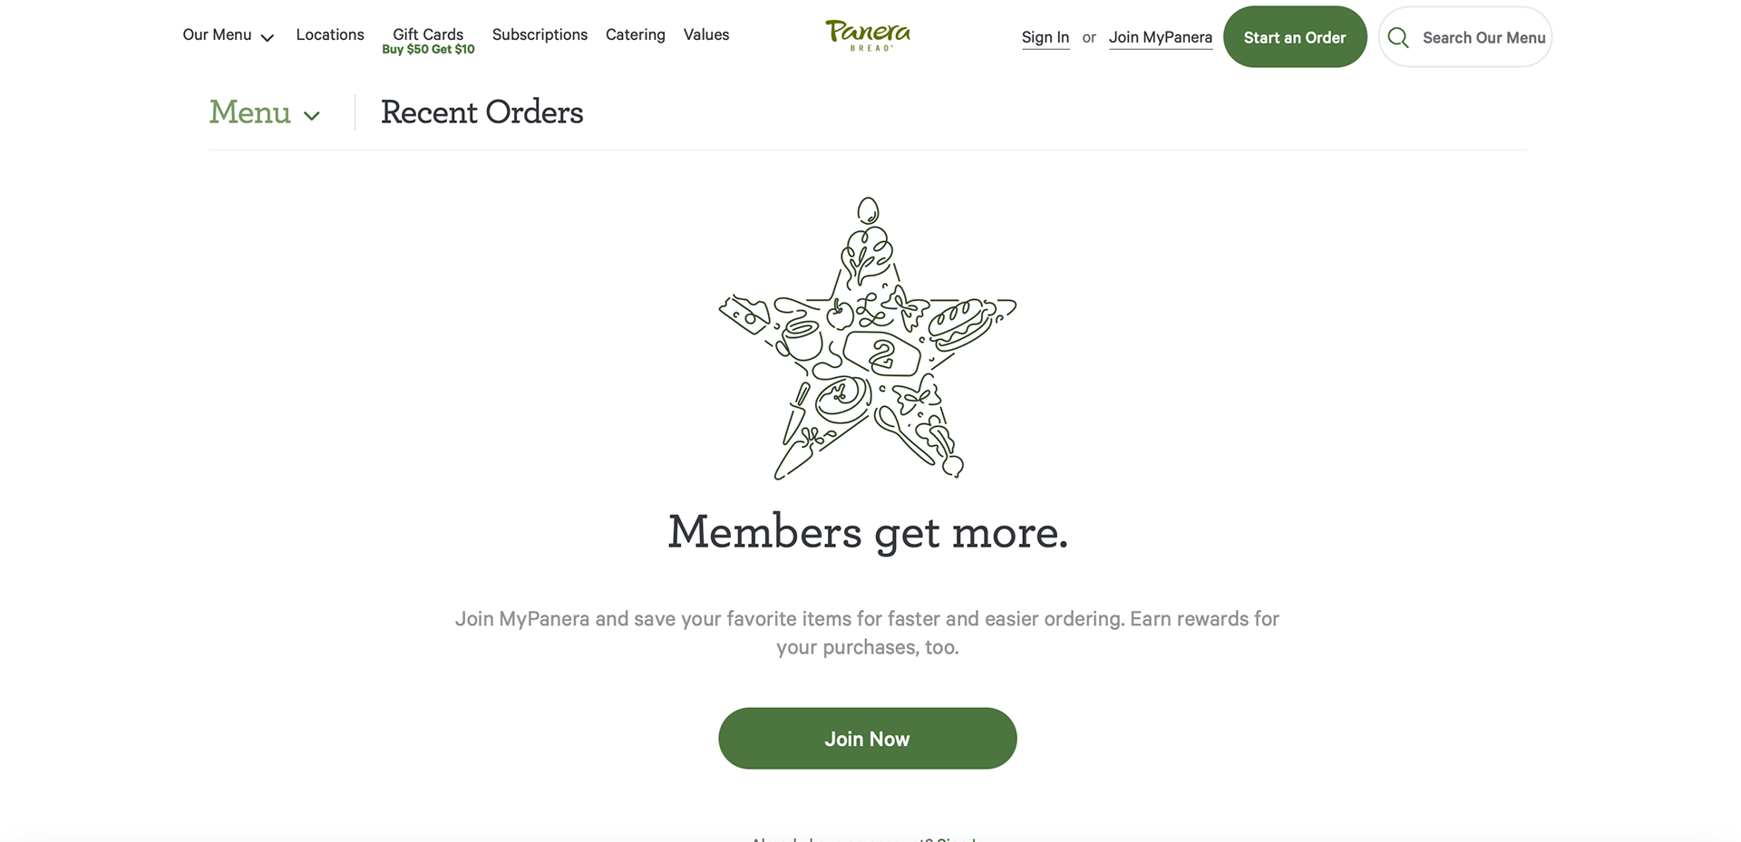Select Catering from the top nav
This screenshot has width=1741, height=842.
(x=636, y=34)
